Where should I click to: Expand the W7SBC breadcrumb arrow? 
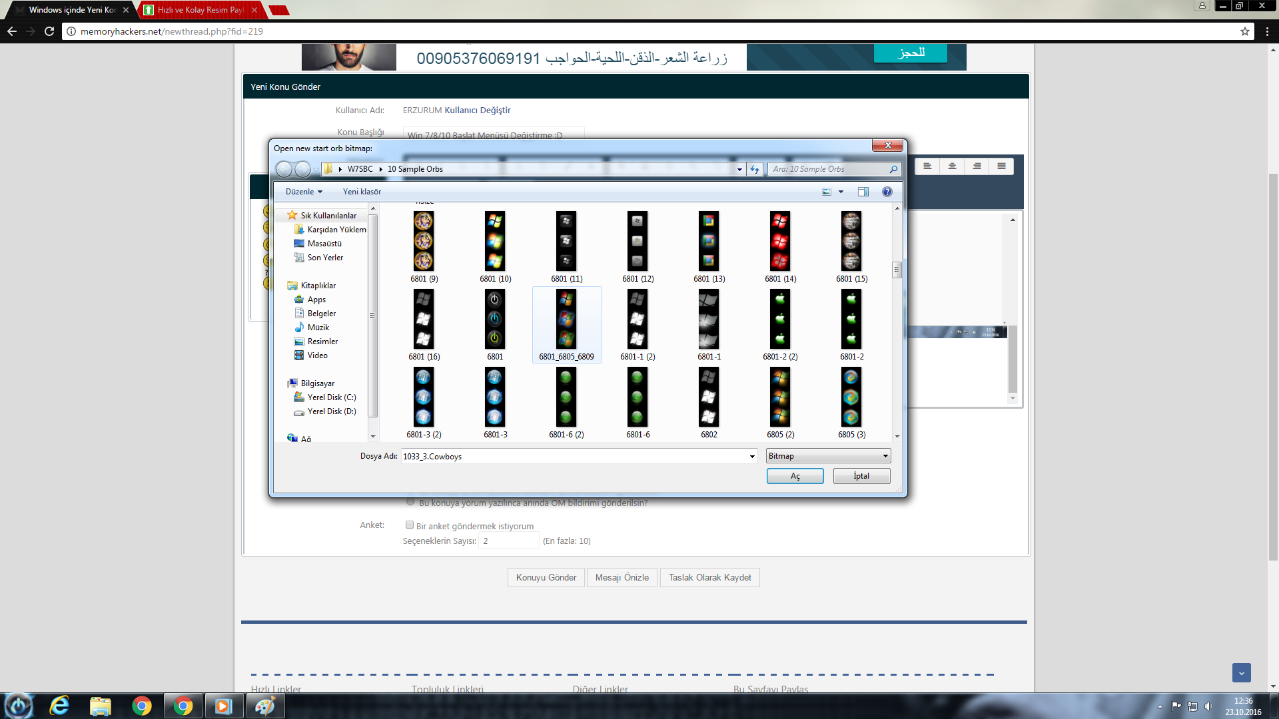pyautogui.click(x=380, y=169)
